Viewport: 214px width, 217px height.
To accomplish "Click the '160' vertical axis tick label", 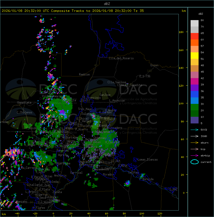I will click(181, 50).
